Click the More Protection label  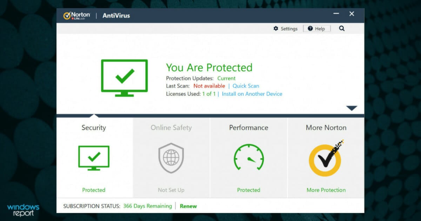coord(326,190)
